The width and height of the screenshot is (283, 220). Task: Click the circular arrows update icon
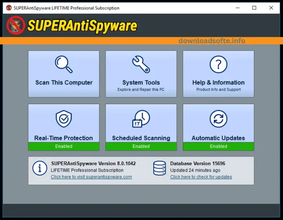(x=218, y=119)
